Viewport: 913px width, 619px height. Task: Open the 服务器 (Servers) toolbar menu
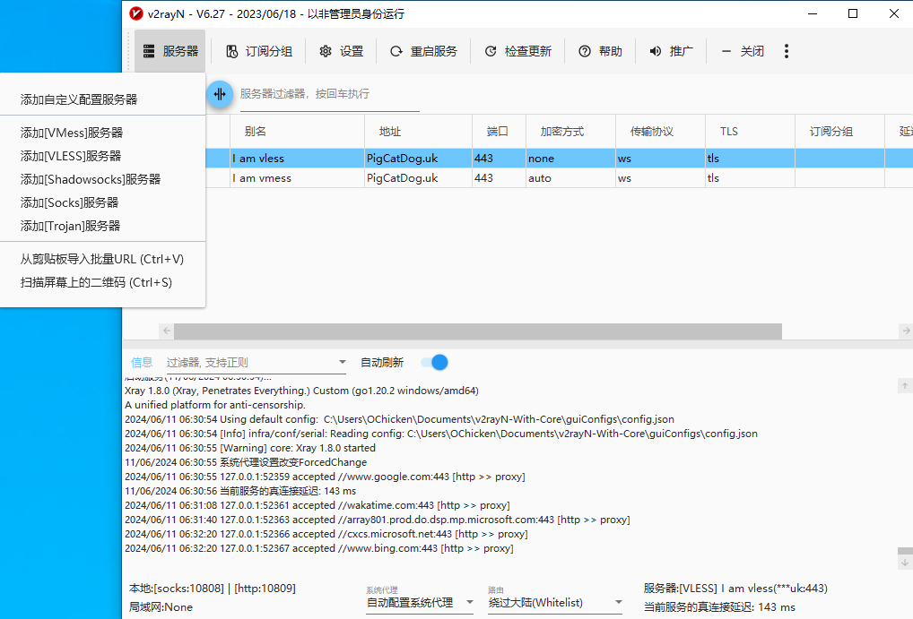170,51
